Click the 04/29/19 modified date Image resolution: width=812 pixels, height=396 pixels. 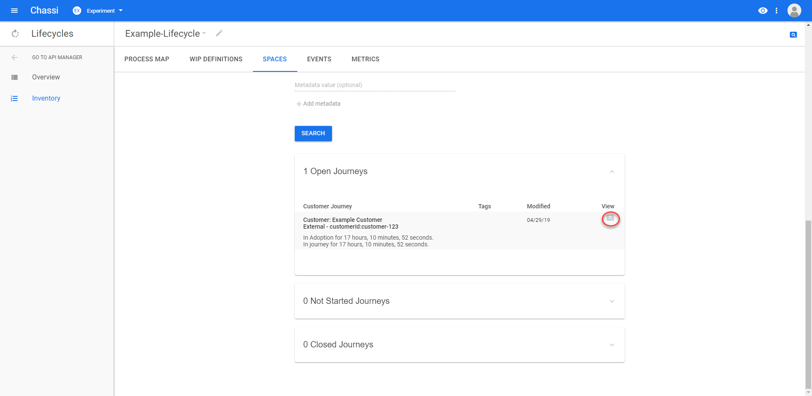click(538, 220)
